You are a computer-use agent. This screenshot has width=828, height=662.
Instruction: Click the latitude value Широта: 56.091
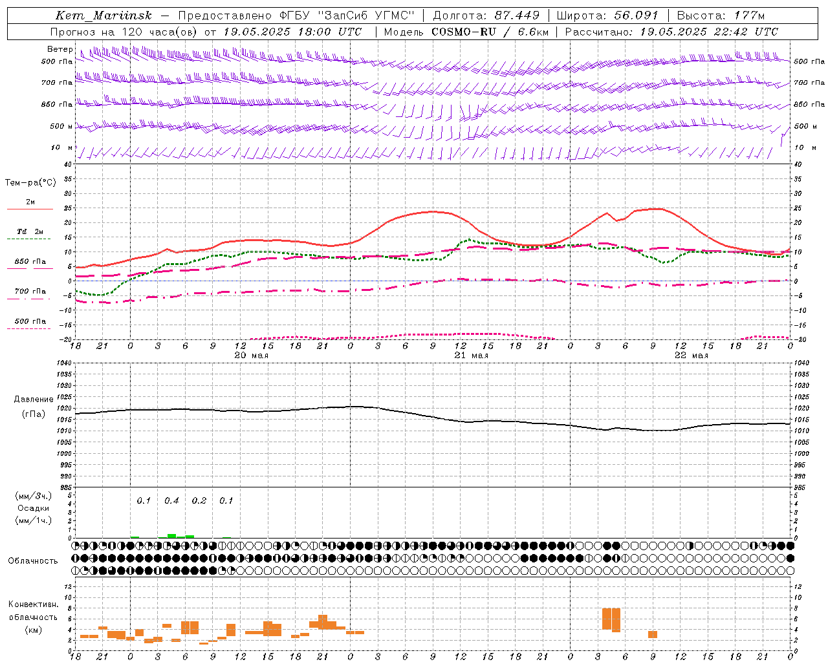607,16
